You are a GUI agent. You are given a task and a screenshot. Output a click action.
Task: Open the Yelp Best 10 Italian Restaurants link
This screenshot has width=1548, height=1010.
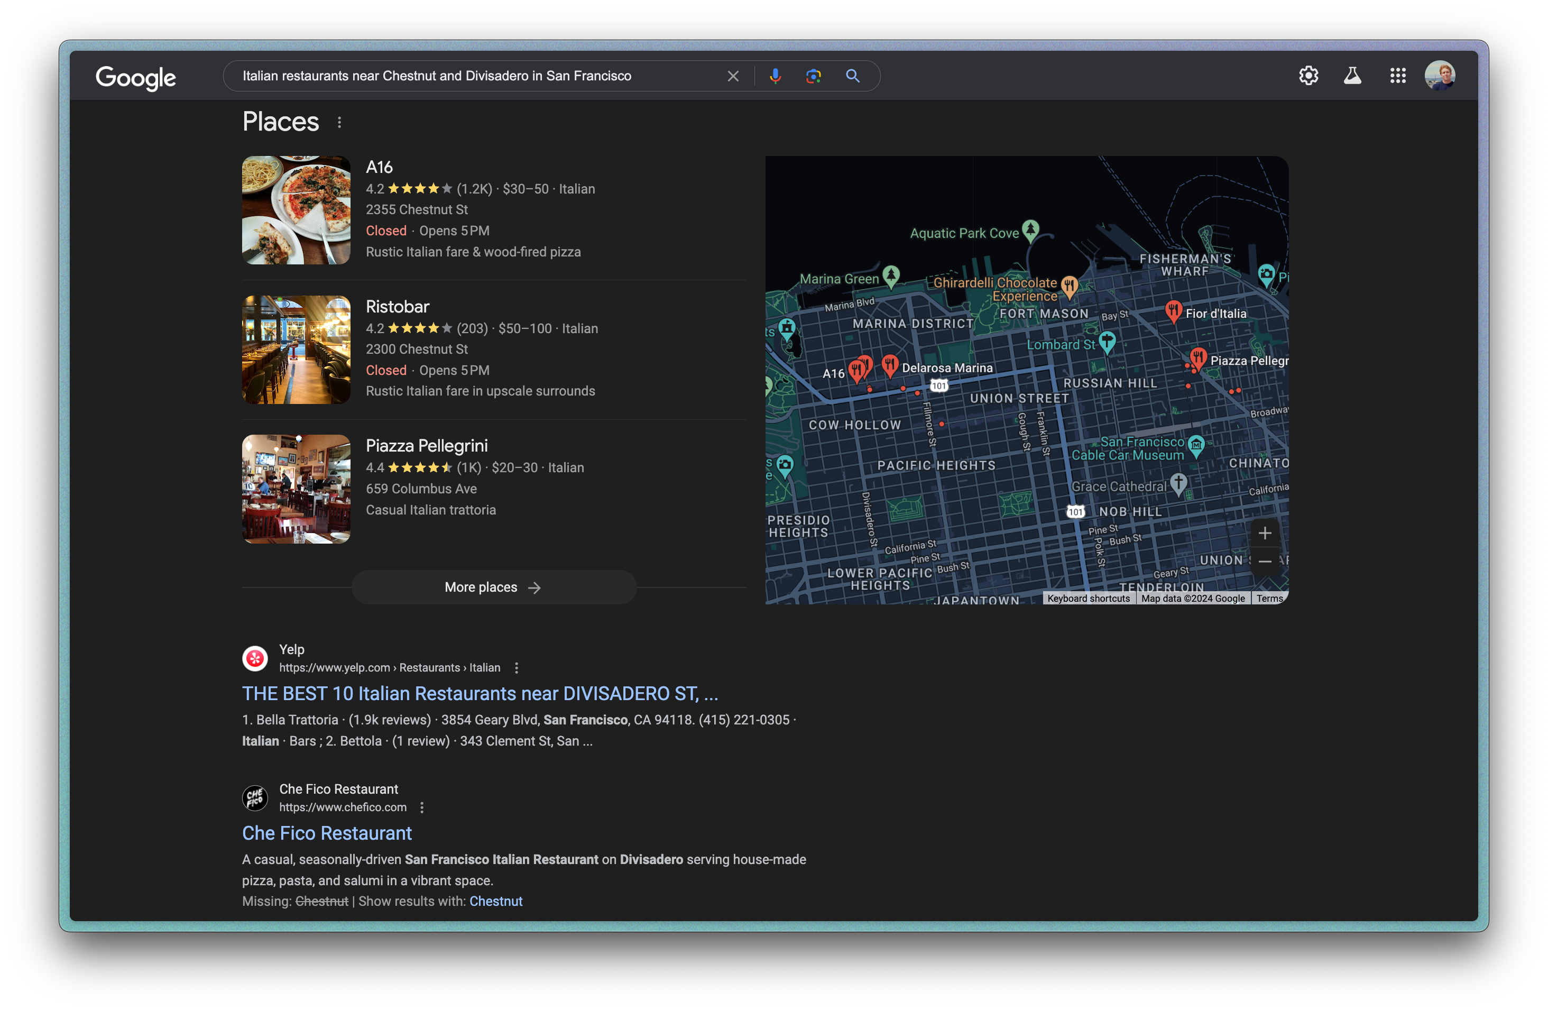pyautogui.click(x=480, y=694)
